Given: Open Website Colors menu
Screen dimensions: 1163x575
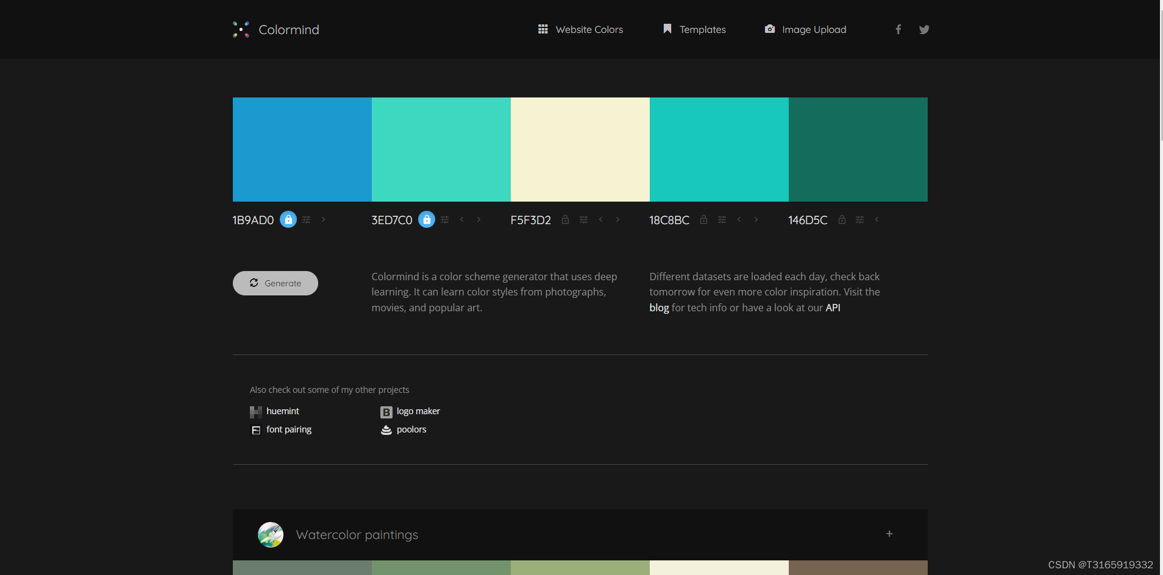Looking at the screenshot, I should [x=580, y=29].
